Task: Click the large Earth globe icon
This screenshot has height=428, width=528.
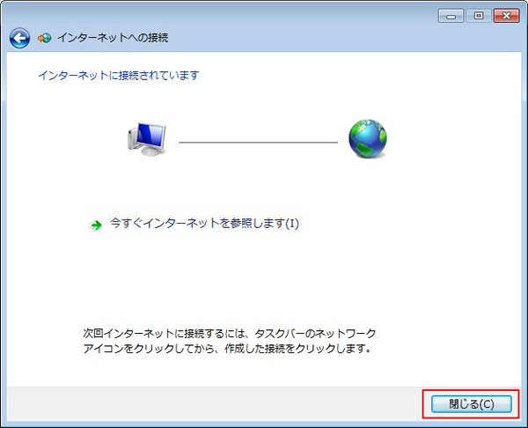Action: coord(368,138)
